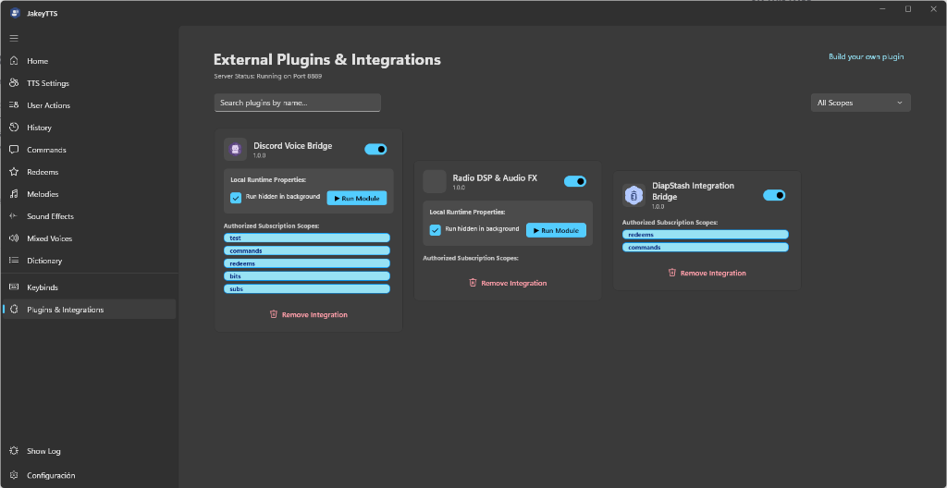Screen dimensions: 947x488
Task: Click the Show Log bug icon
Action: (x=14, y=451)
